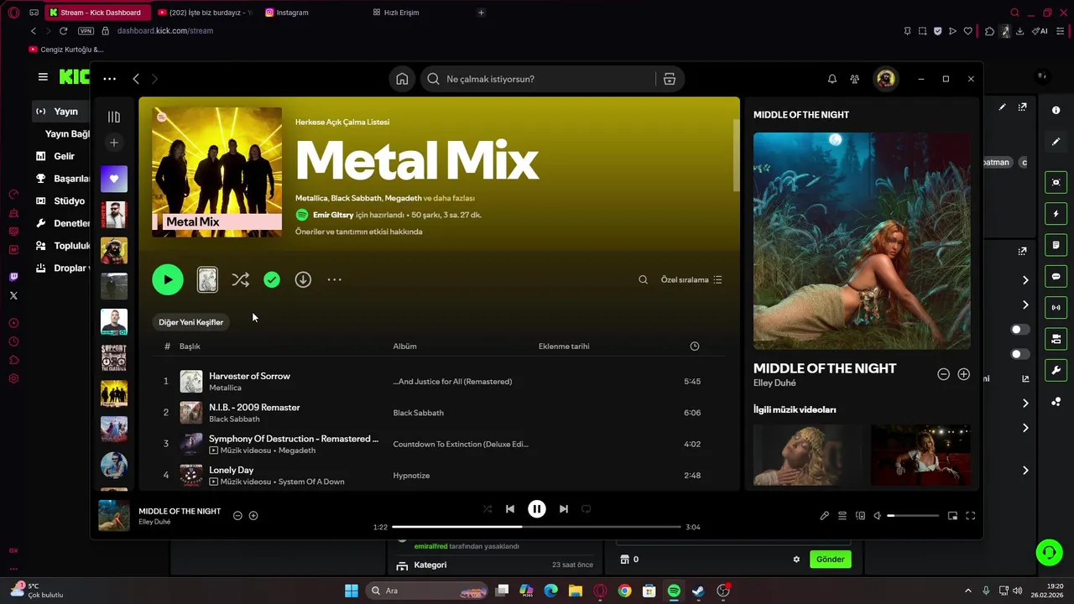The height and width of the screenshot is (604, 1074).
Task: Create new playlist with plus icon
Action: tap(114, 143)
